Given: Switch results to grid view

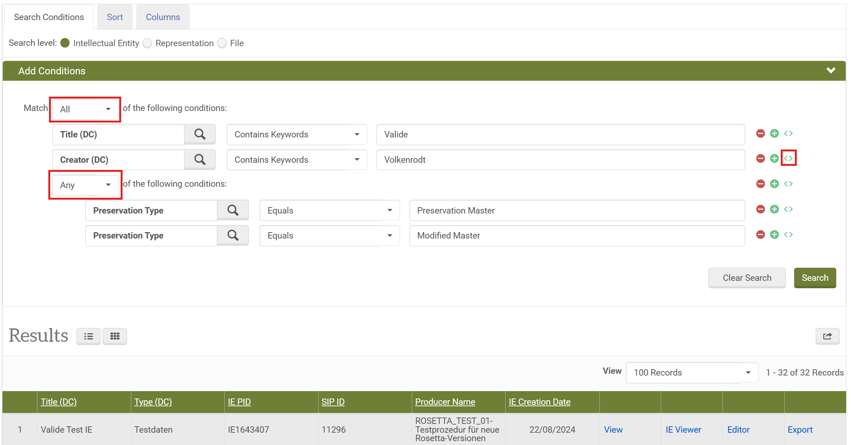Looking at the screenshot, I should pyautogui.click(x=115, y=336).
